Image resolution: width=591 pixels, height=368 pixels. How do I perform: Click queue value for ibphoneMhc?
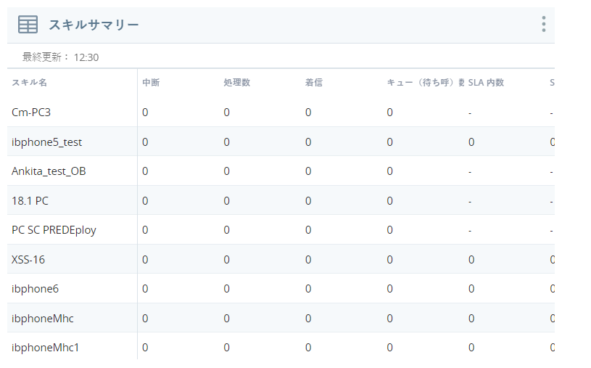tap(389, 319)
